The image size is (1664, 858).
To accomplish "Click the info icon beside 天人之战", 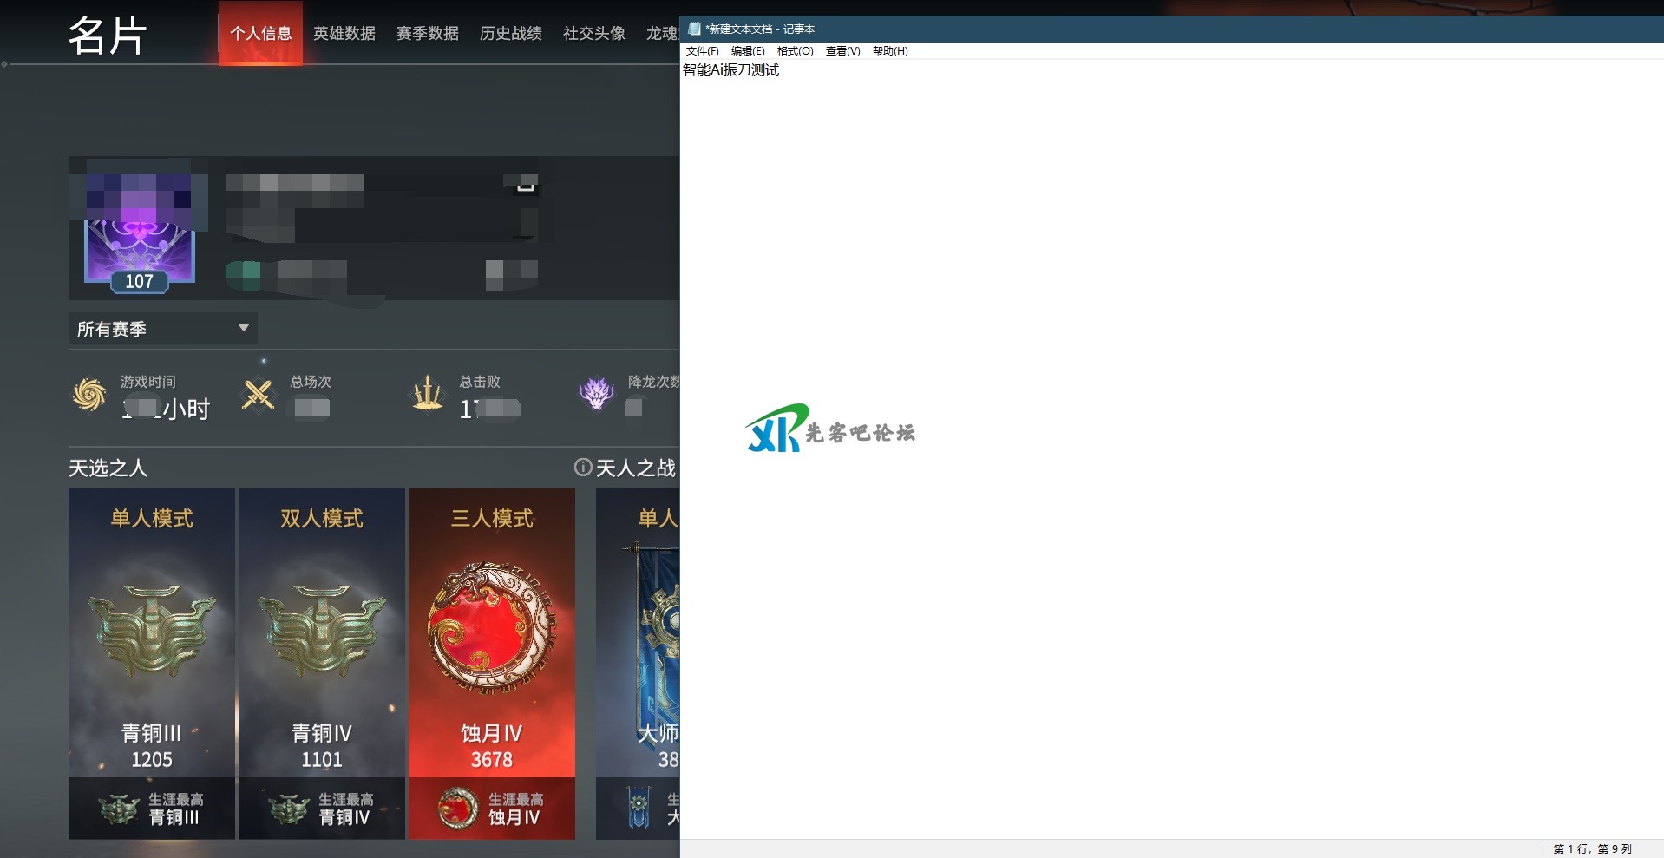I will (x=583, y=468).
